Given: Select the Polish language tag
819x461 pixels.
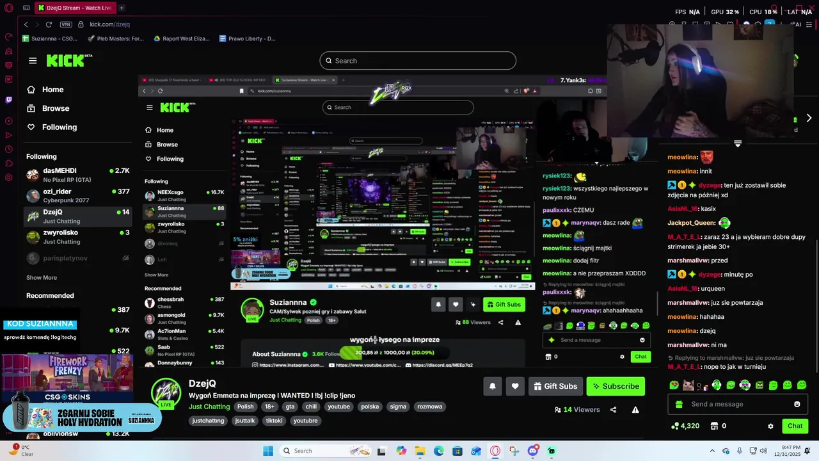Looking at the screenshot, I should point(246,407).
